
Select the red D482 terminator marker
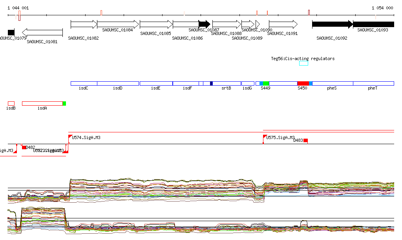pyautogui.click(x=24, y=147)
